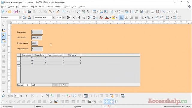Screen dimensions: 192x108
Task: Click the Undo arrow icon
Action: [x=64, y=12]
